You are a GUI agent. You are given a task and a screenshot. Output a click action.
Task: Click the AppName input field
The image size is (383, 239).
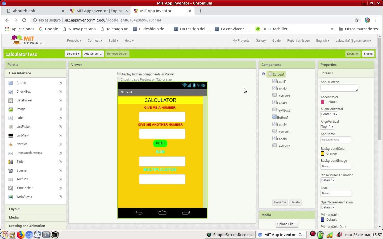336,139
